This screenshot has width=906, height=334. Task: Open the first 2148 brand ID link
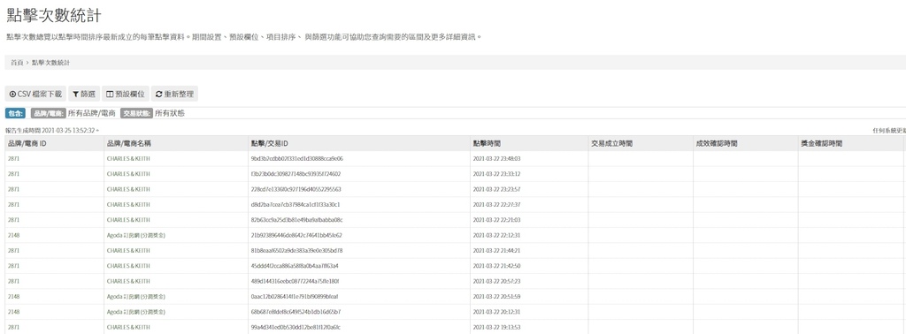coord(14,235)
